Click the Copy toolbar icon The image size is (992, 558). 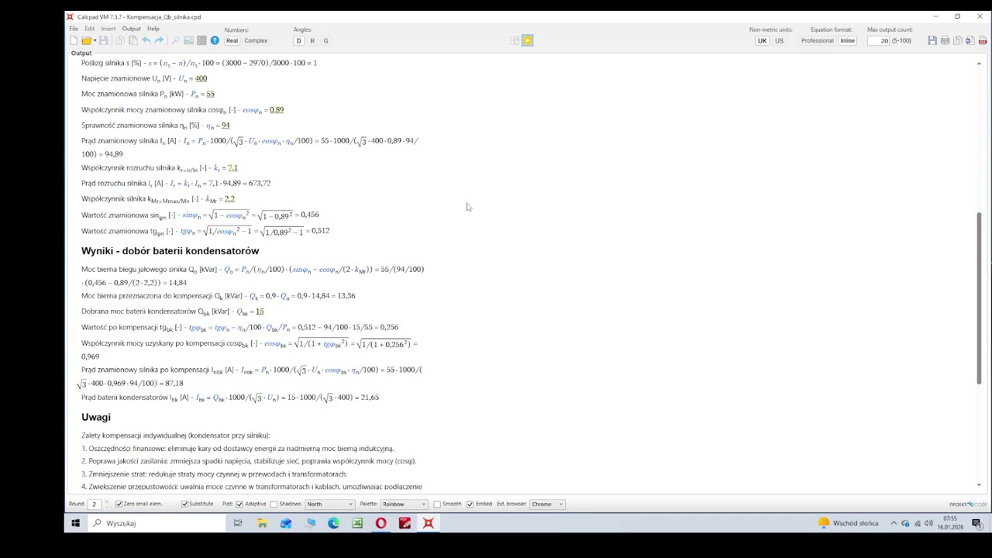pyautogui.click(x=120, y=40)
